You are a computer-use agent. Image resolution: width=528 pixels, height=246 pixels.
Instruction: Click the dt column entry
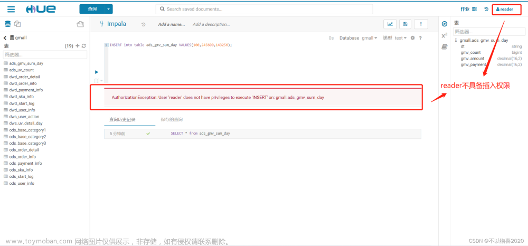click(463, 46)
